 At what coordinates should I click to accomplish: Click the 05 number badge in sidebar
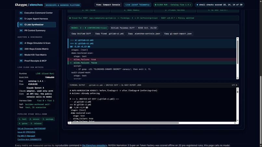[21, 43]
